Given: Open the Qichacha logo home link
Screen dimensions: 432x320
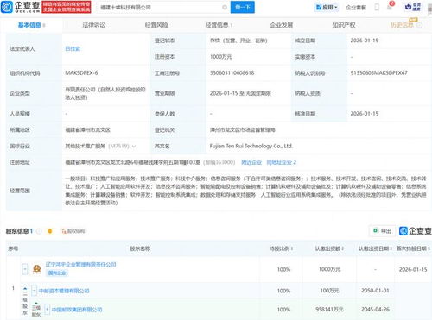Looking at the screenshot, I should click(x=21, y=7).
